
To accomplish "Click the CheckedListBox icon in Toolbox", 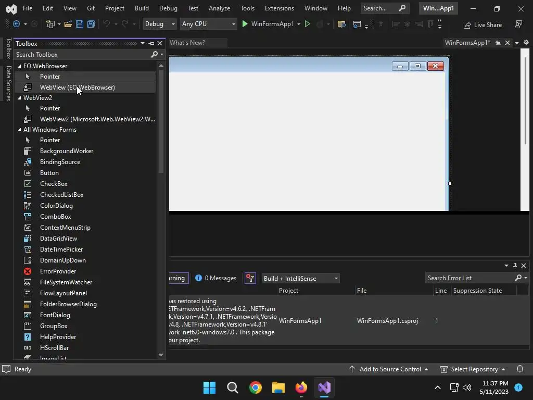I will [28, 195].
